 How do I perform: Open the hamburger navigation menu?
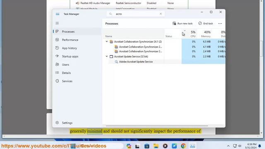point(57,23)
